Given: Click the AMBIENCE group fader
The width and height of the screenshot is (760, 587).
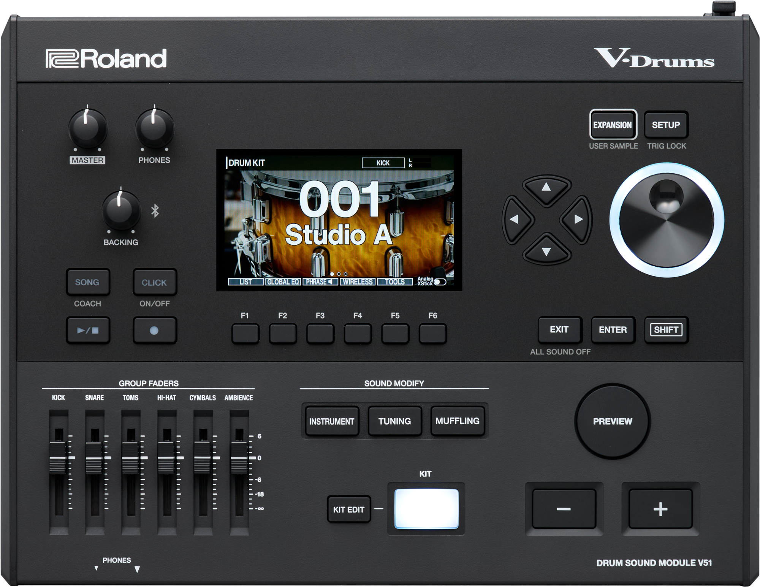Looking at the screenshot, I should click(239, 458).
